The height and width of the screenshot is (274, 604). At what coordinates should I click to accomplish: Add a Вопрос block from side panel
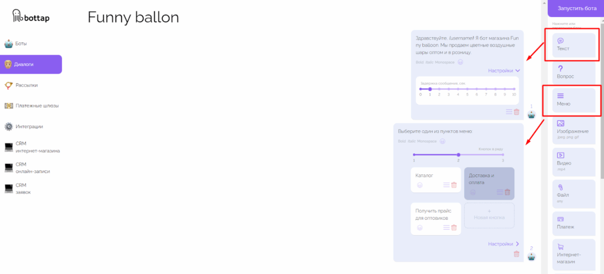[x=573, y=72]
